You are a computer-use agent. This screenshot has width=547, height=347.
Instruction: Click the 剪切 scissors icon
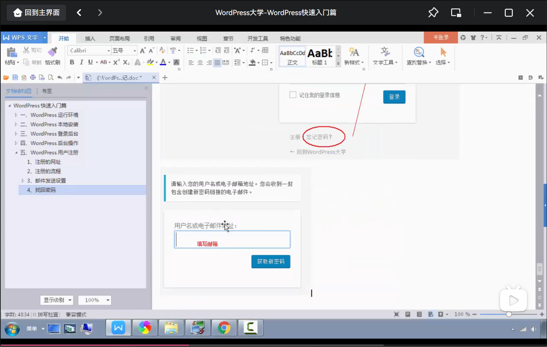[26, 50]
